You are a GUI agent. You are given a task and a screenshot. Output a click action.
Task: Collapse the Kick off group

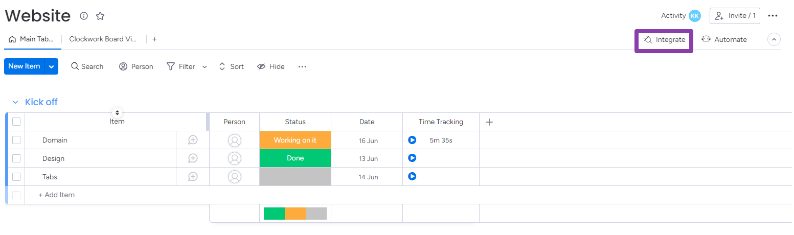15,102
